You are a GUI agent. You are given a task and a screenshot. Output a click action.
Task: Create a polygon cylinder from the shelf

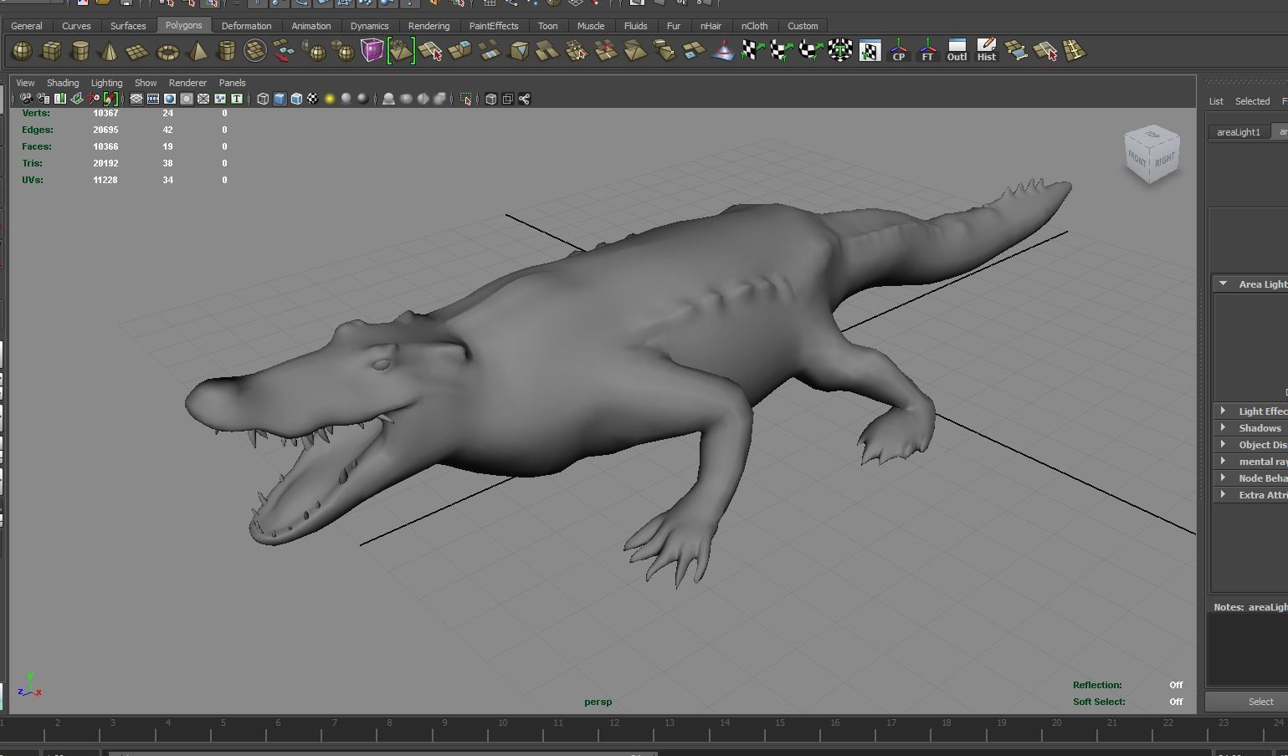(80, 52)
